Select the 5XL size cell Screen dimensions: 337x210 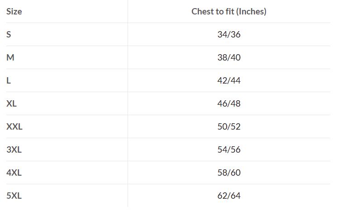[14, 196]
